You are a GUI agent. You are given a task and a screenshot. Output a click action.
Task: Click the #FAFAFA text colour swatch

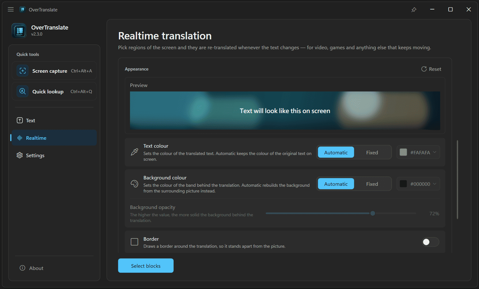[x=404, y=152]
